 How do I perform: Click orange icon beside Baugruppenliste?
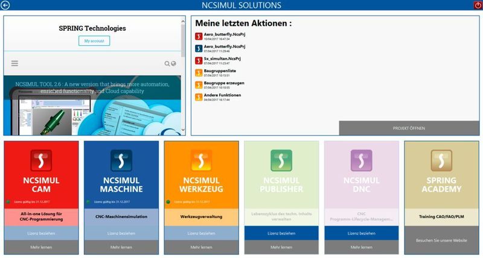point(199,72)
